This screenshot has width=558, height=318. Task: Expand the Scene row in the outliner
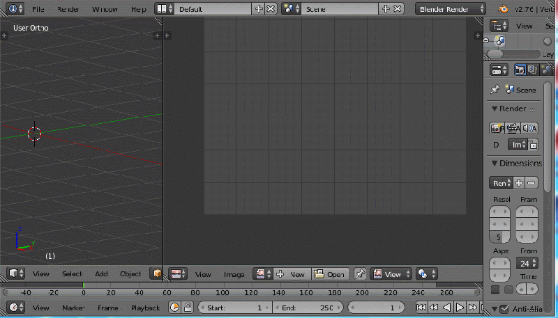click(486, 41)
